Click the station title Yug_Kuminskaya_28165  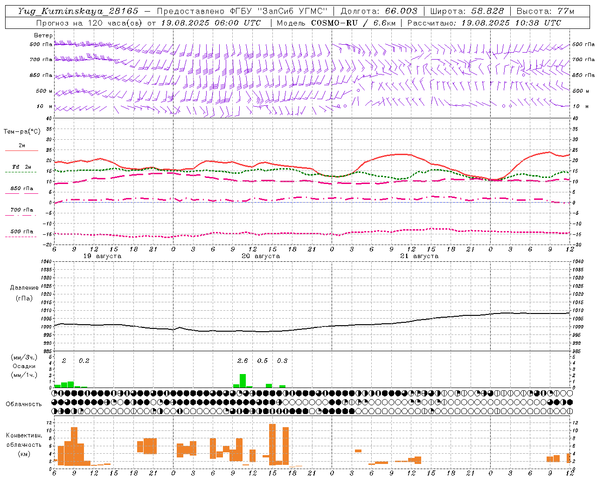click(78, 11)
